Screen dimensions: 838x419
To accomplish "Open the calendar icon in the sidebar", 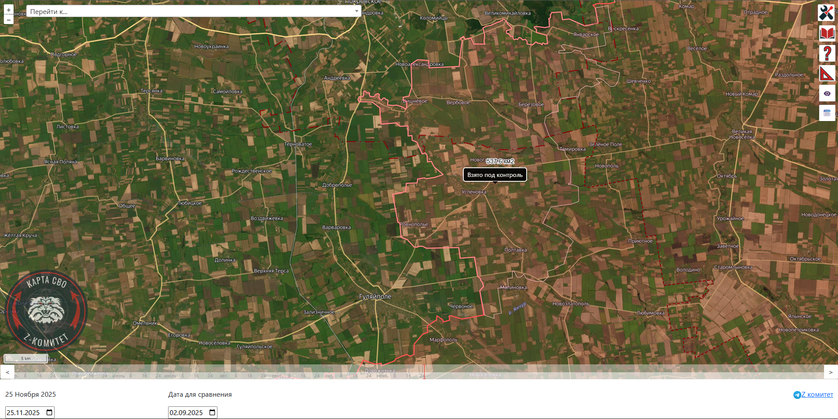I will (x=827, y=113).
